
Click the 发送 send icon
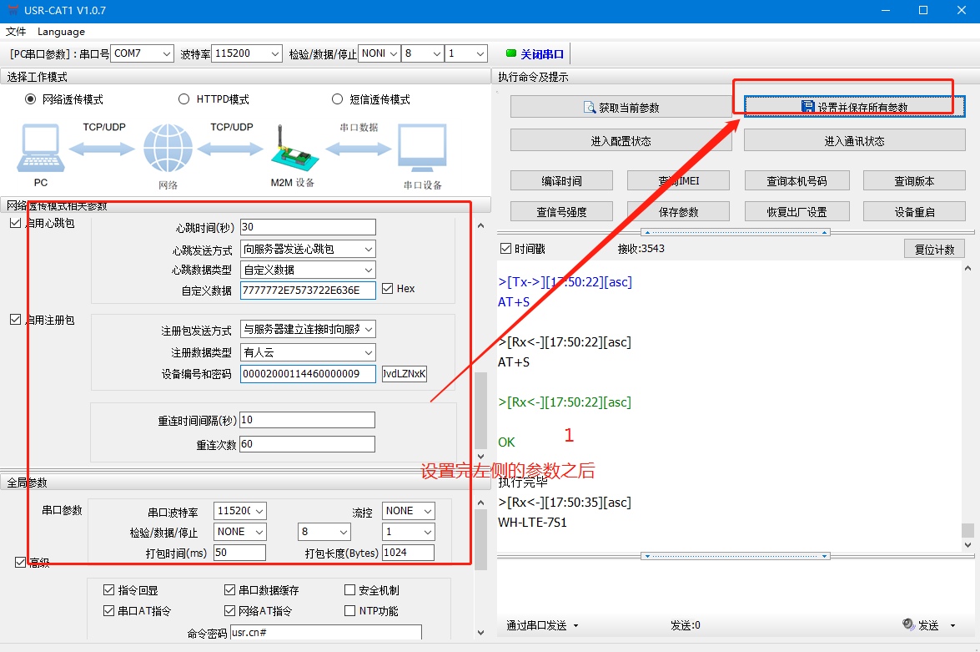908,624
